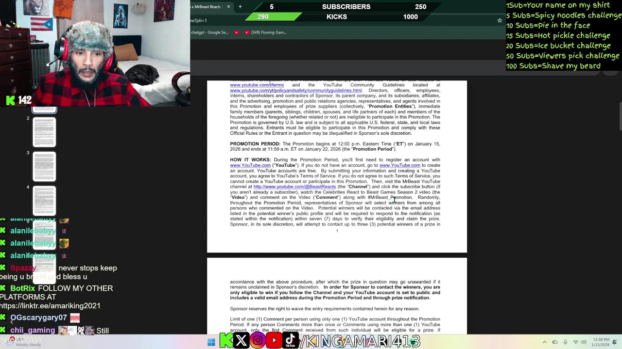Open the first www.YouTube.com link in How It Works
622x349 pixels.
click(250, 165)
